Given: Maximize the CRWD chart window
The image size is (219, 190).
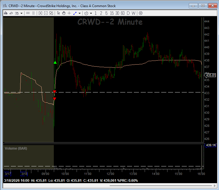Looking at the screenshot, I should click(203, 6).
